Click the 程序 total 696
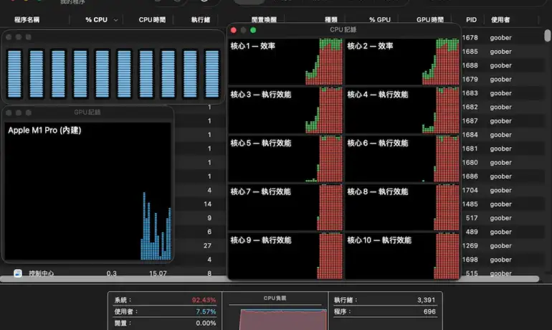The image size is (552, 330). point(429,311)
